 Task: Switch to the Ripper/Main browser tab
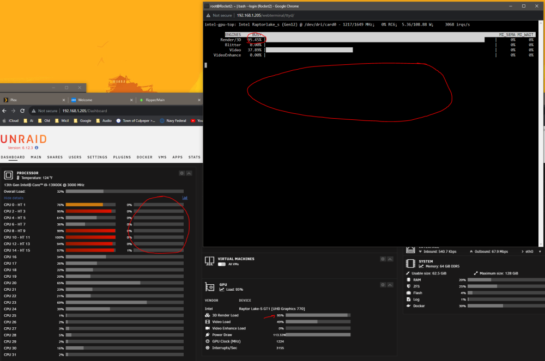(x=169, y=100)
